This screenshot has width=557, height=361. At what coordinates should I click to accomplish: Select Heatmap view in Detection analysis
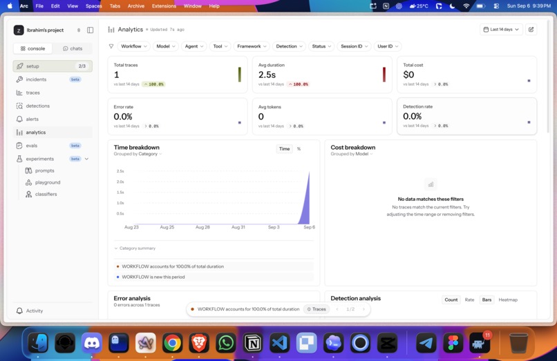click(x=508, y=300)
